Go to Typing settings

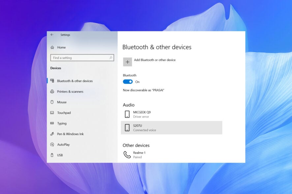coord(62,124)
